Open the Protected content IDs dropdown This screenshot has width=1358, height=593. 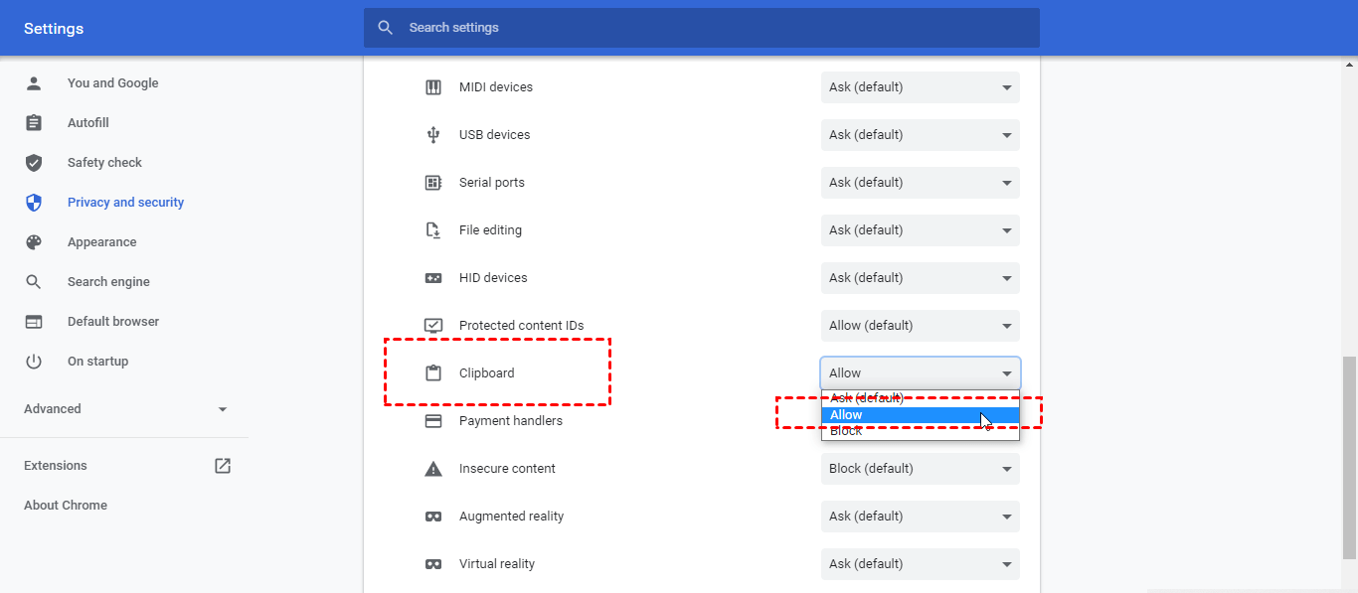tap(920, 326)
